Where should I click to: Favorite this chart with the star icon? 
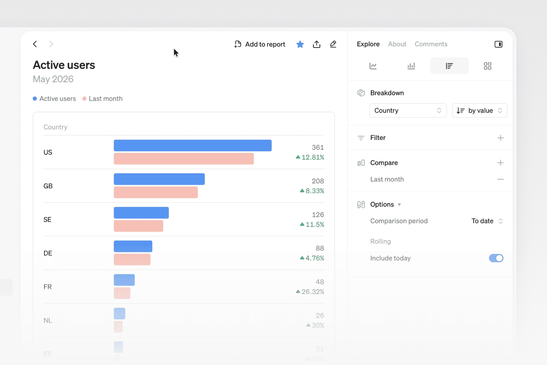coord(300,44)
